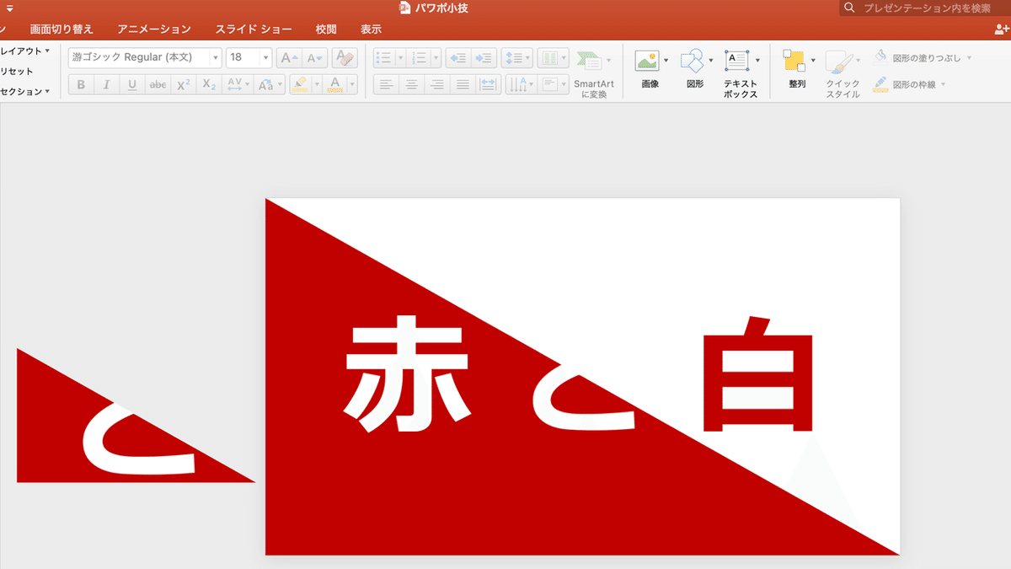Image resolution: width=1011 pixels, height=569 pixels.
Task: Apply the text highlight color
Action: 299,84
